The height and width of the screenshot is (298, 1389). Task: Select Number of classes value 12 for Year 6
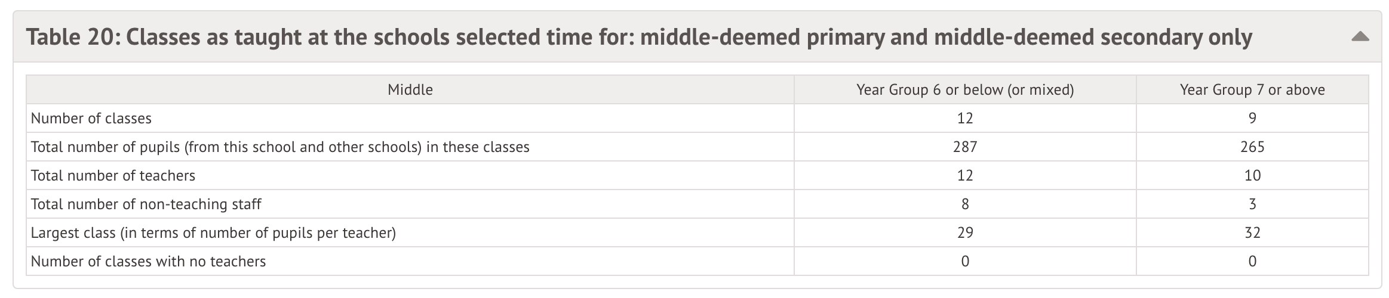[x=964, y=119]
